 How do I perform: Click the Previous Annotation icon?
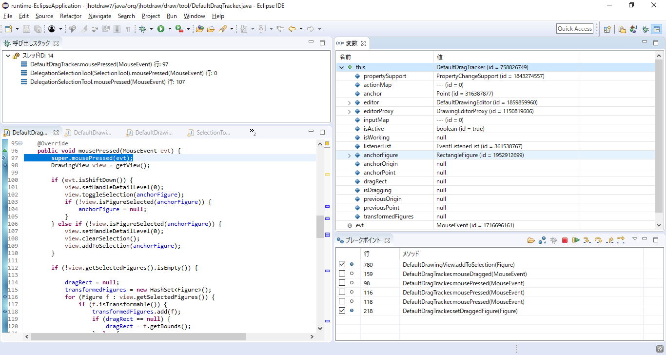coord(263,29)
